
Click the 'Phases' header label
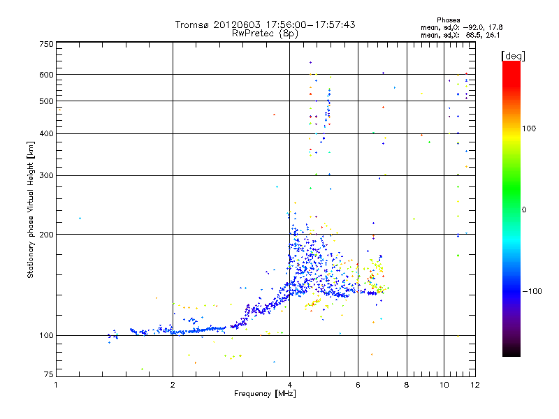tap(449, 20)
